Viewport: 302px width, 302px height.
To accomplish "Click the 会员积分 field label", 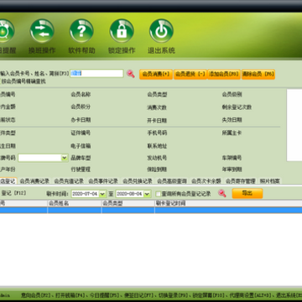I will point(81,107).
